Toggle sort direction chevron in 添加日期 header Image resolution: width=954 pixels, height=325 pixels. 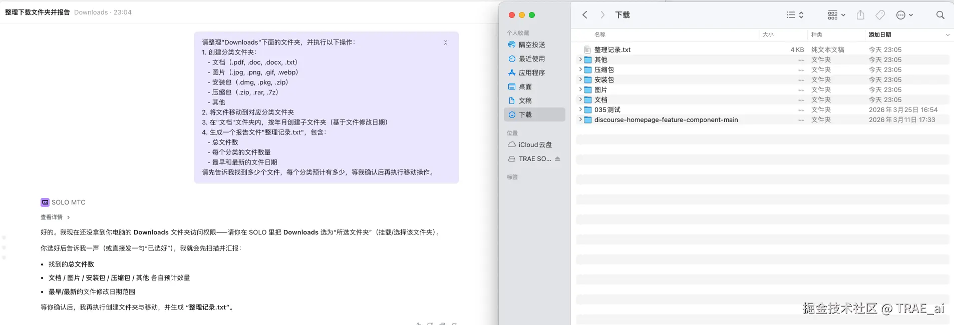[x=947, y=35]
